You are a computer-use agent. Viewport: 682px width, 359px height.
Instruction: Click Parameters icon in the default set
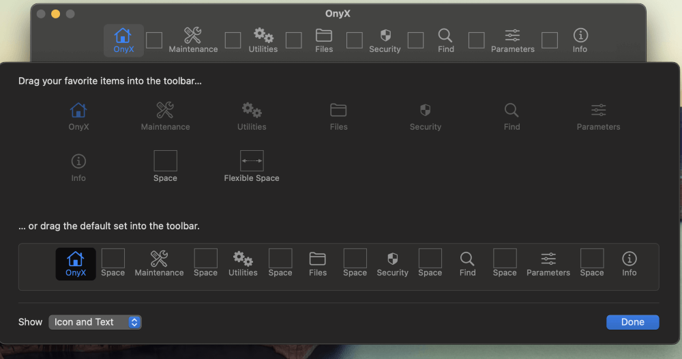548,264
